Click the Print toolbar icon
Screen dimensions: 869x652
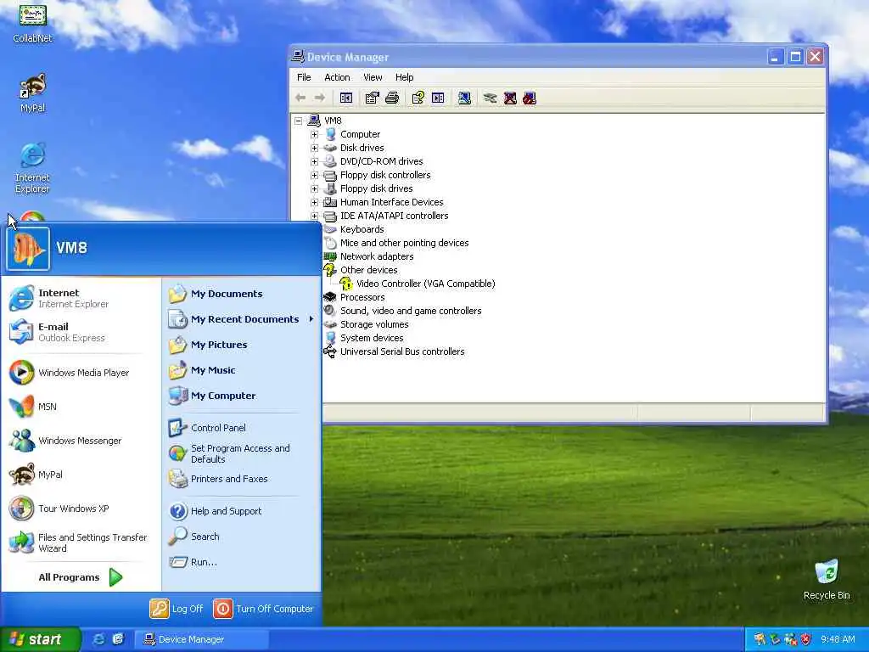(x=392, y=98)
